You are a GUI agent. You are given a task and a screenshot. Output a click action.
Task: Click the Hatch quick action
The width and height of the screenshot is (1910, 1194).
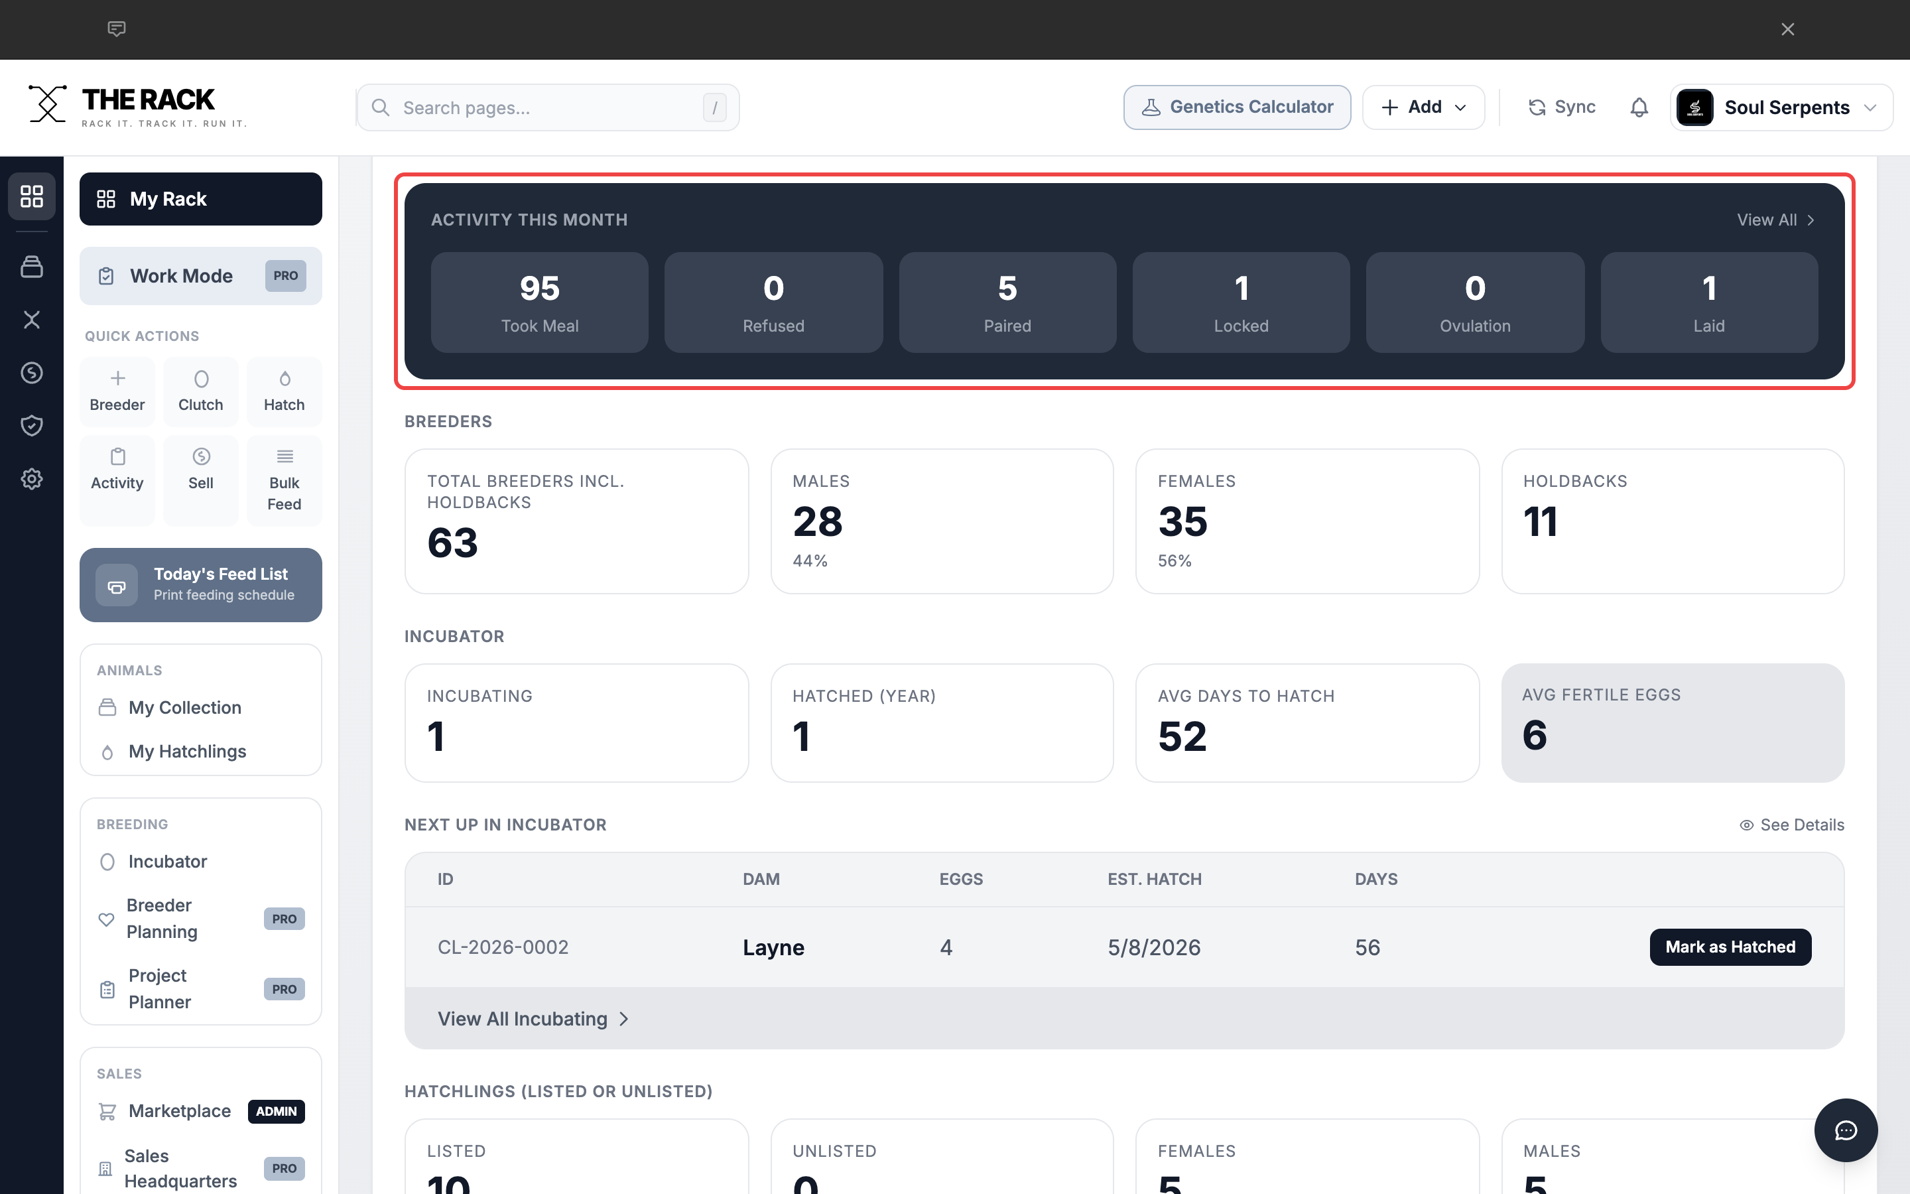click(284, 391)
